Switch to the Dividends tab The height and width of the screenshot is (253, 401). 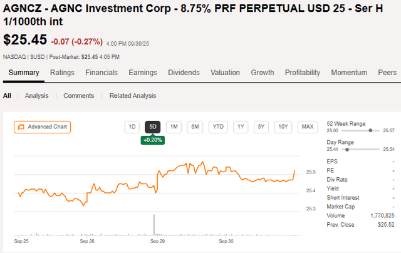[184, 73]
